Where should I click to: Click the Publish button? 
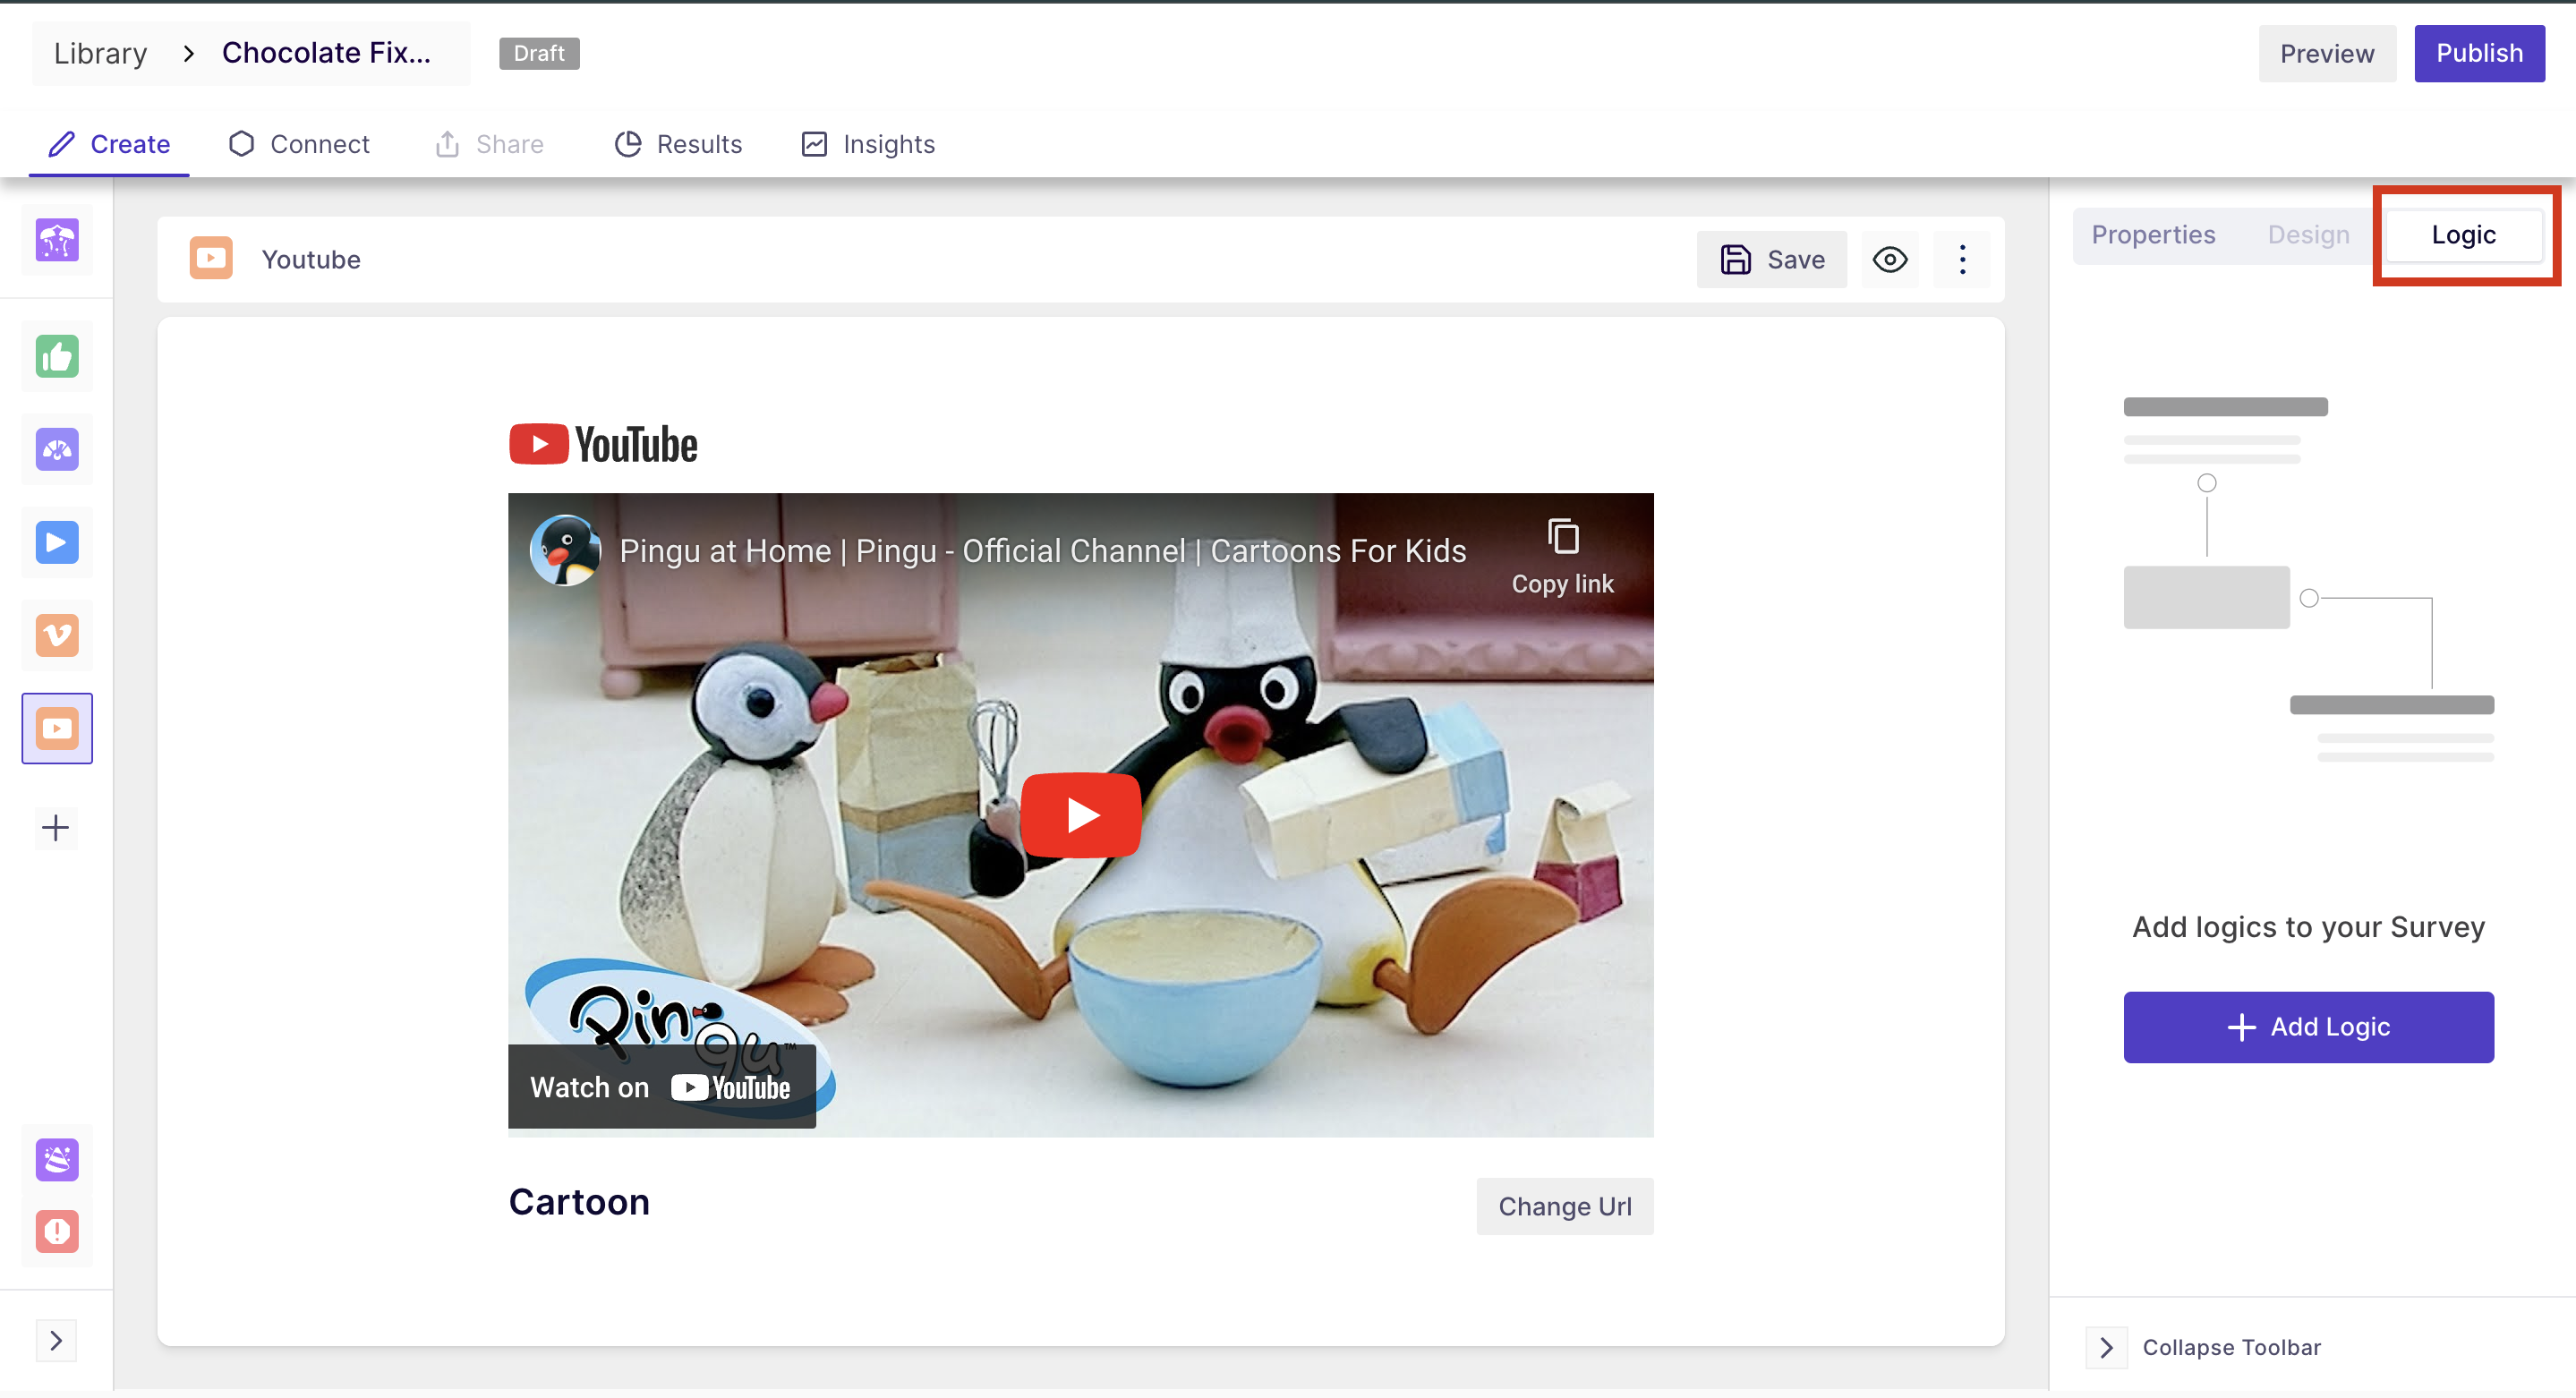pyautogui.click(x=2479, y=53)
